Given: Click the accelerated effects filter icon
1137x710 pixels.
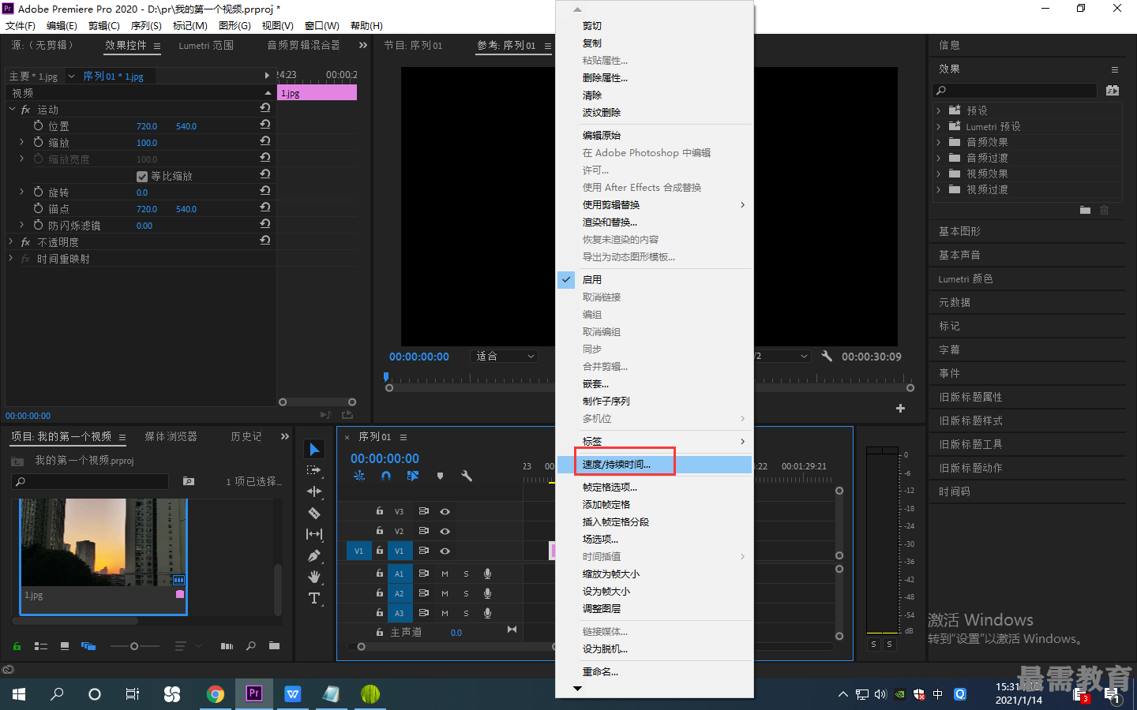Looking at the screenshot, I should 1113,91.
